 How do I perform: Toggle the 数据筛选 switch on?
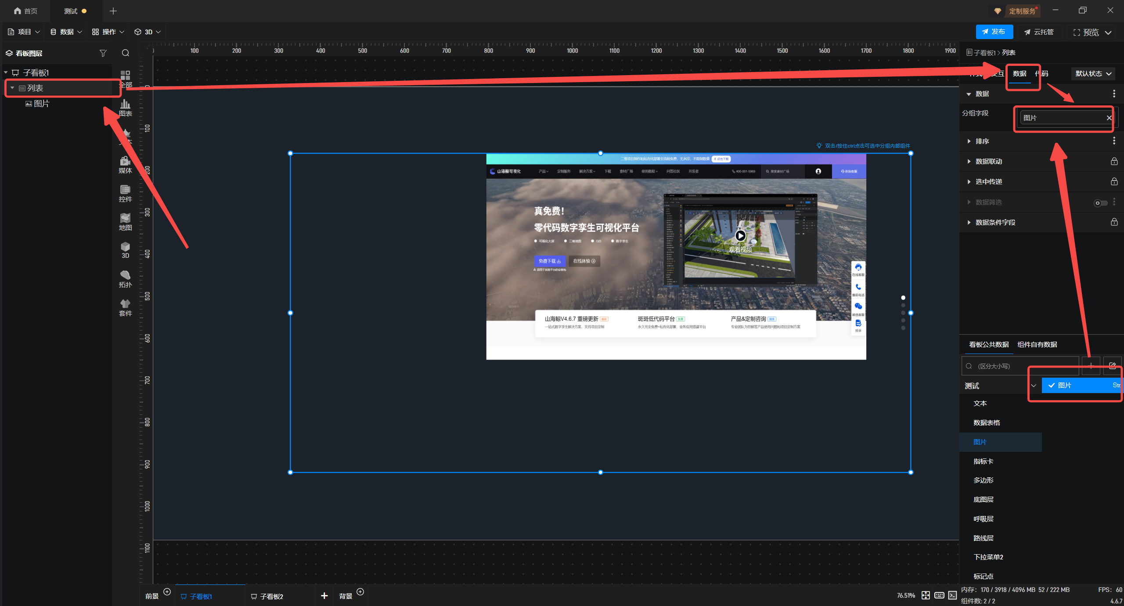click(x=1100, y=202)
